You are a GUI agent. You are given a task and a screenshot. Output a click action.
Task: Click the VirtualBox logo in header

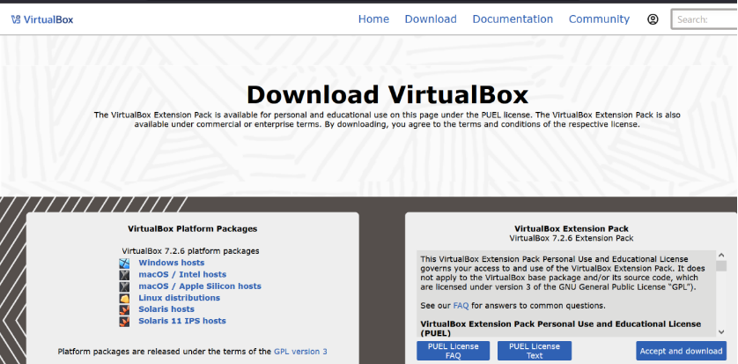(x=42, y=19)
